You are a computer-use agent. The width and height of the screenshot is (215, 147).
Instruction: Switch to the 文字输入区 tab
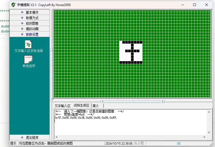pos(62,106)
